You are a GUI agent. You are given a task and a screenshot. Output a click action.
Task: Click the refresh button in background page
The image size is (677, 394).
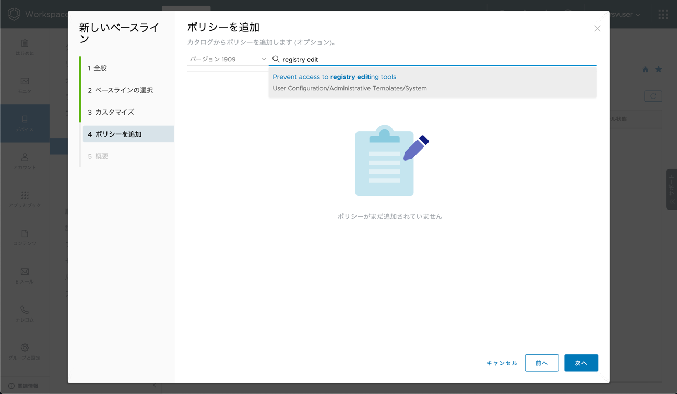653,96
